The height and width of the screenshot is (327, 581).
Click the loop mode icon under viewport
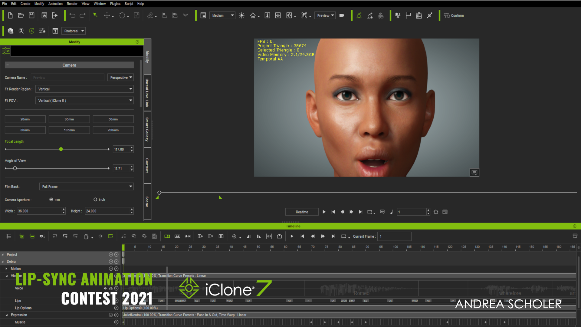(370, 212)
